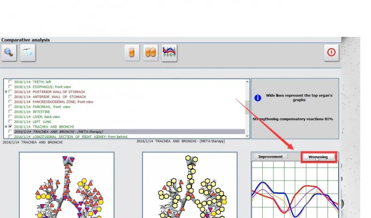The image size is (371, 218).
Task: Select the single orange capsule view icon
Action: (132, 53)
